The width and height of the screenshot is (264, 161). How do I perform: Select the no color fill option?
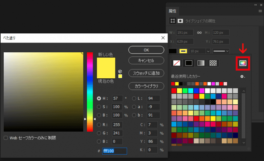pos(177,63)
